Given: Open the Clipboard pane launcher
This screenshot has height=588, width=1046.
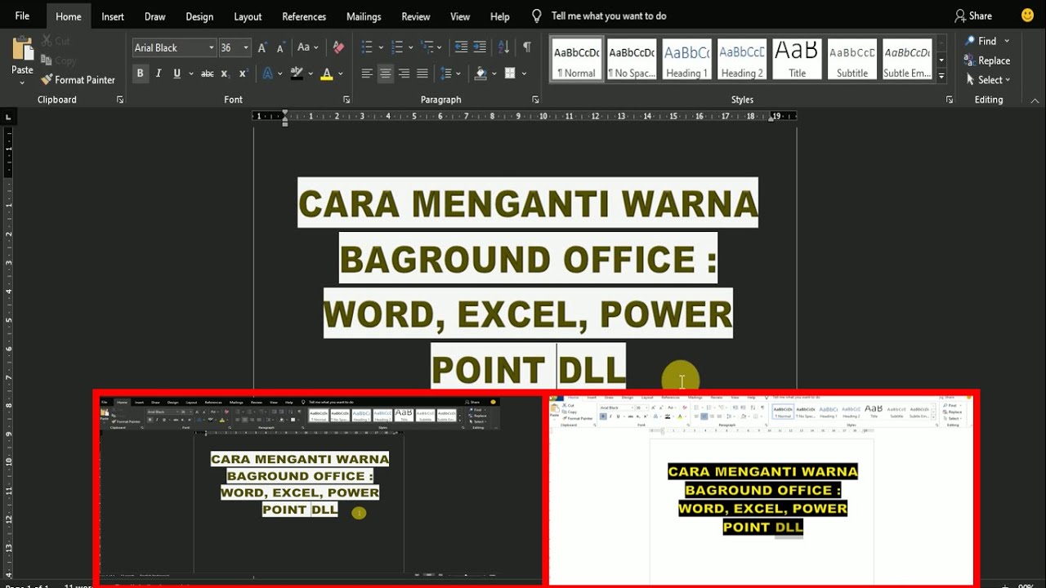Looking at the screenshot, I should pos(120,100).
